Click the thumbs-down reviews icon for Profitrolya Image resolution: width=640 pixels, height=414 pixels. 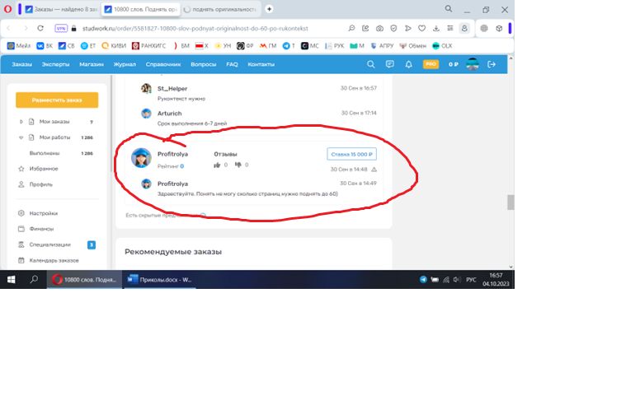click(x=238, y=165)
